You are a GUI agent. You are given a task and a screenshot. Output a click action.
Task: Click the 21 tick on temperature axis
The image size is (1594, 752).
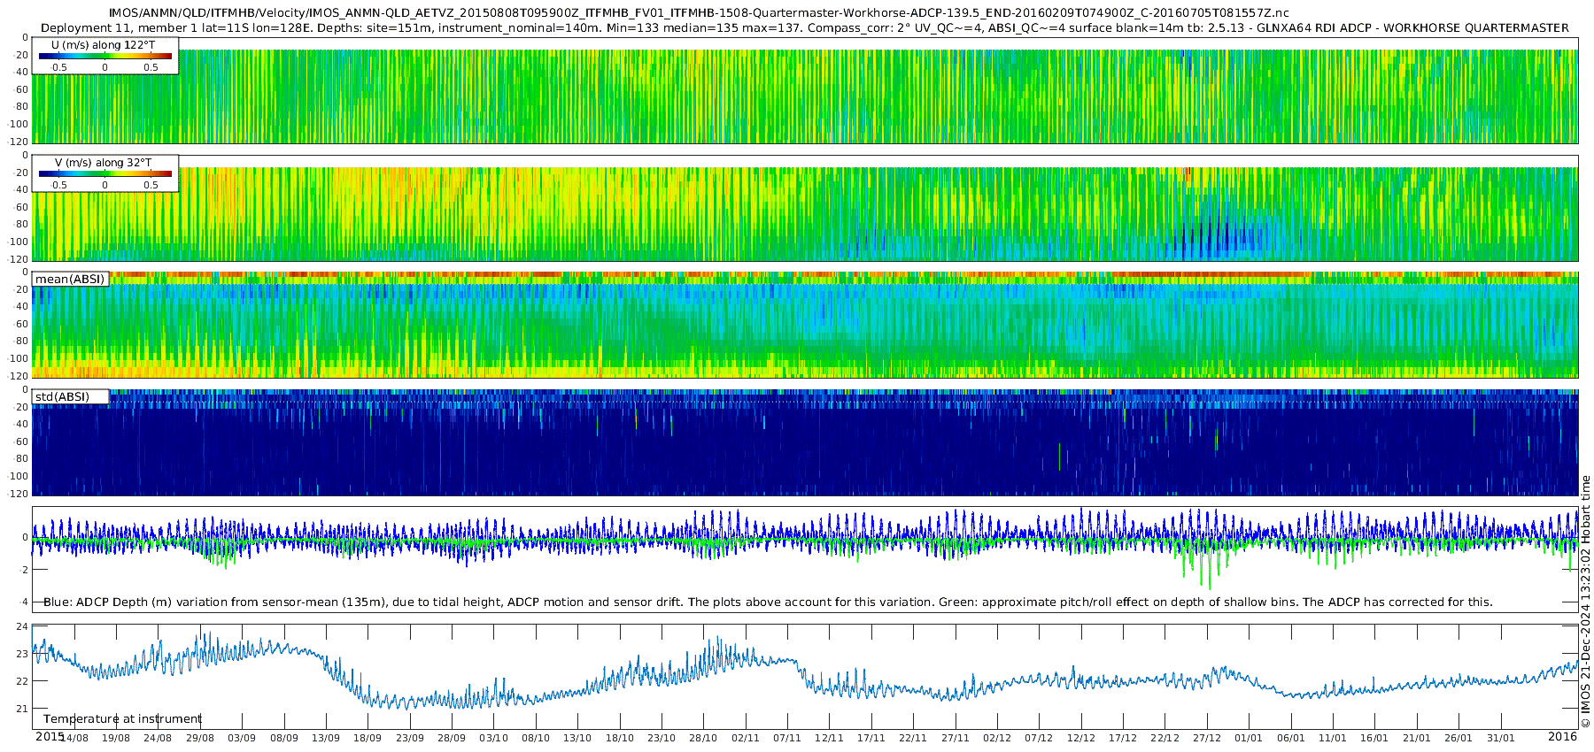point(23,709)
